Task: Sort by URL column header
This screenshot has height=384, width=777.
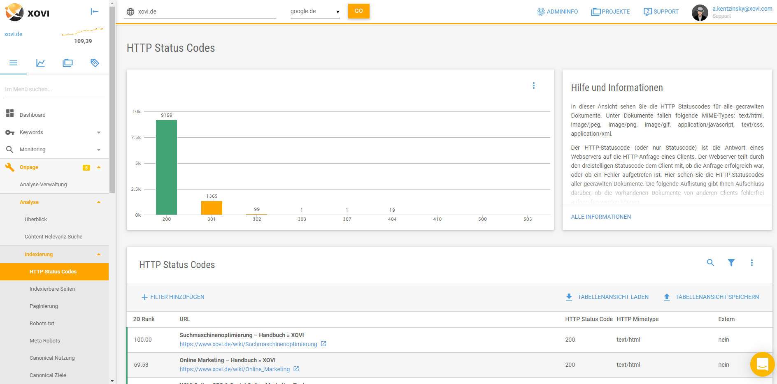Action: coord(185,319)
